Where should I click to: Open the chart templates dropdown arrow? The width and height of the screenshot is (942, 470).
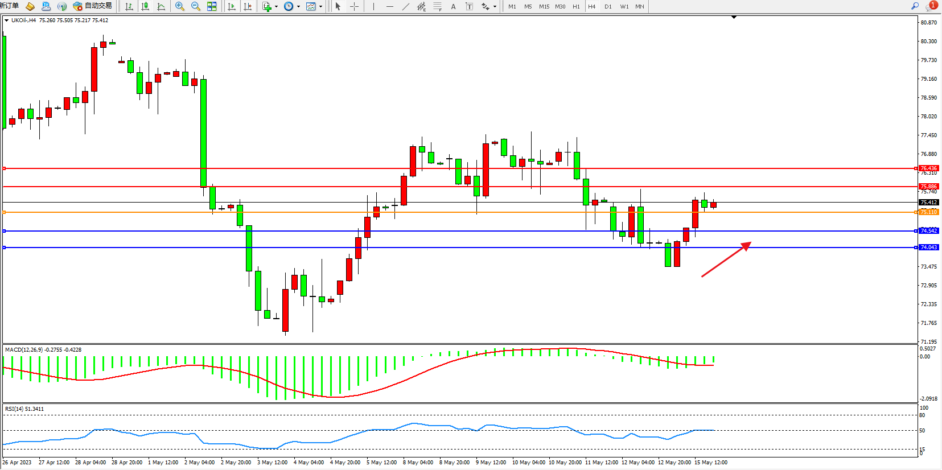pyautogui.click(x=320, y=7)
